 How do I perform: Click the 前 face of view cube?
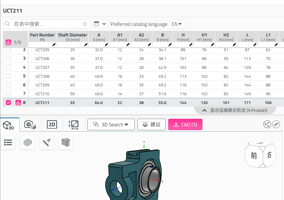(254, 156)
